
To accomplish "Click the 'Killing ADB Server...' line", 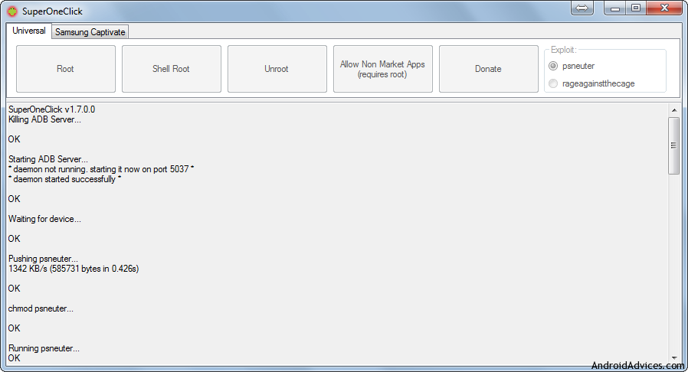I will pyautogui.click(x=44, y=119).
